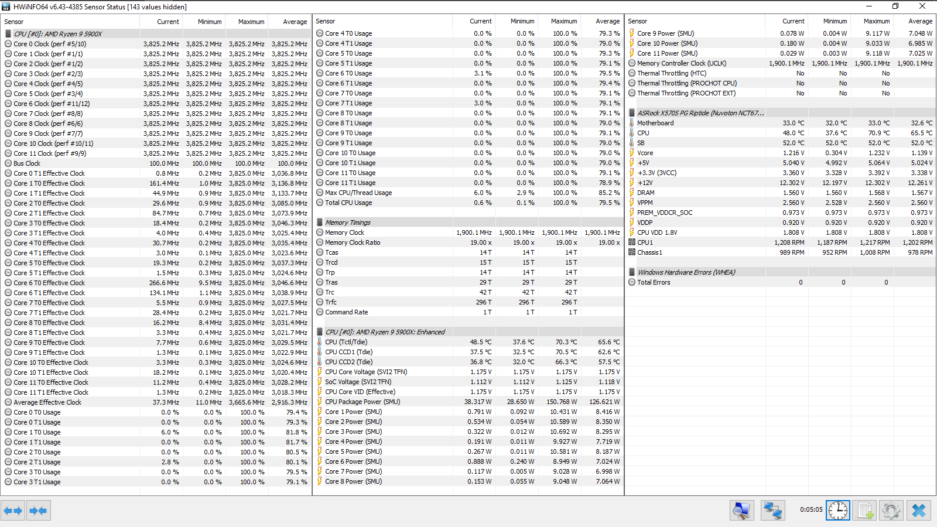Image resolution: width=937 pixels, height=527 pixels.
Task: Click the round icon beside Total Errors
Action: pyautogui.click(x=632, y=282)
